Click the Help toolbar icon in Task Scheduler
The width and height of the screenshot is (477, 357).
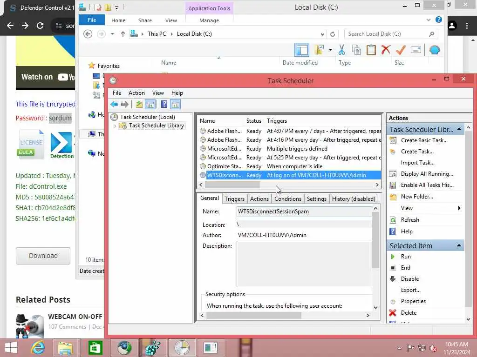click(x=164, y=105)
